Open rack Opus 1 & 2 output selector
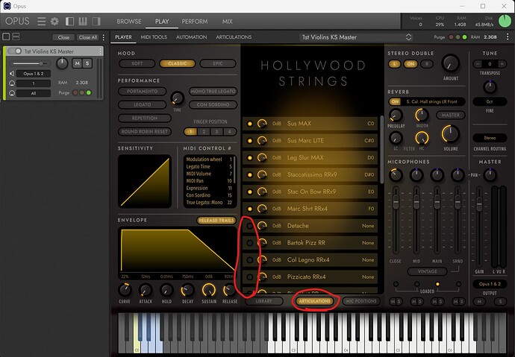This screenshot has width=515, height=357. point(33,74)
